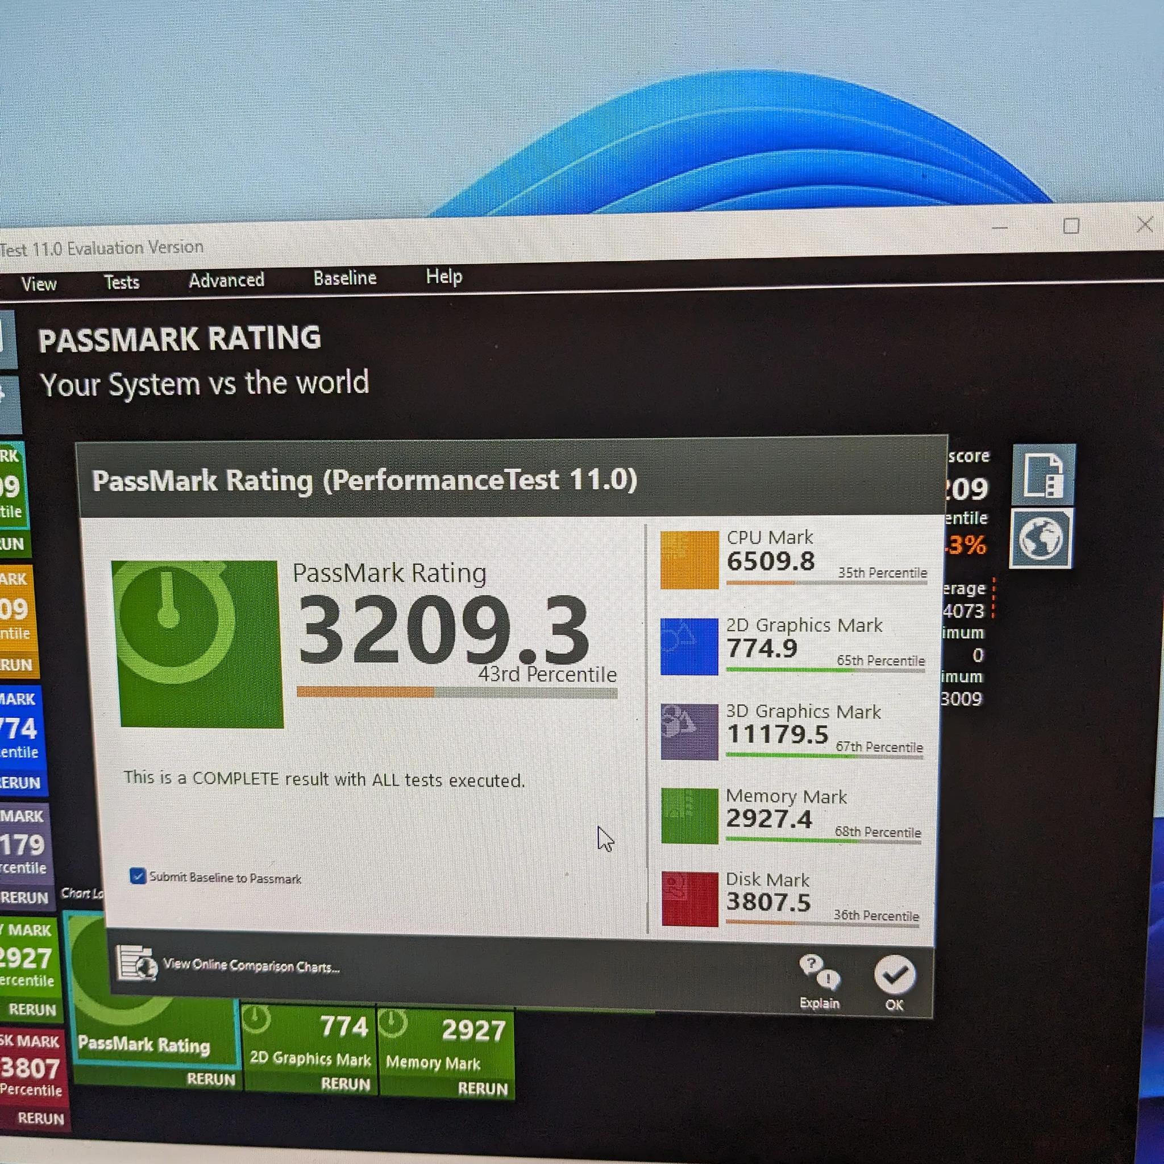Screen dimensions: 1164x1164
Task: Click the "68th Percentile" label
Action: tap(878, 833)
